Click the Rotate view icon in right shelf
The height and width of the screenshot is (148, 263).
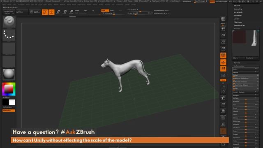point(223,111)
